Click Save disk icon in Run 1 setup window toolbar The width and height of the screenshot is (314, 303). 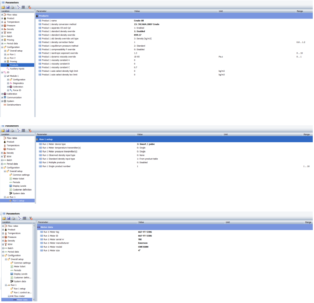[x=7, y=131]
